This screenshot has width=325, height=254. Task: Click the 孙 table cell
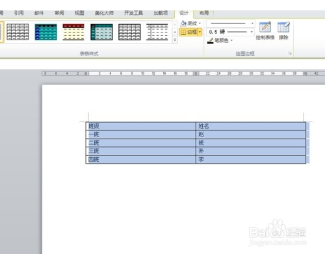(251, 151)
